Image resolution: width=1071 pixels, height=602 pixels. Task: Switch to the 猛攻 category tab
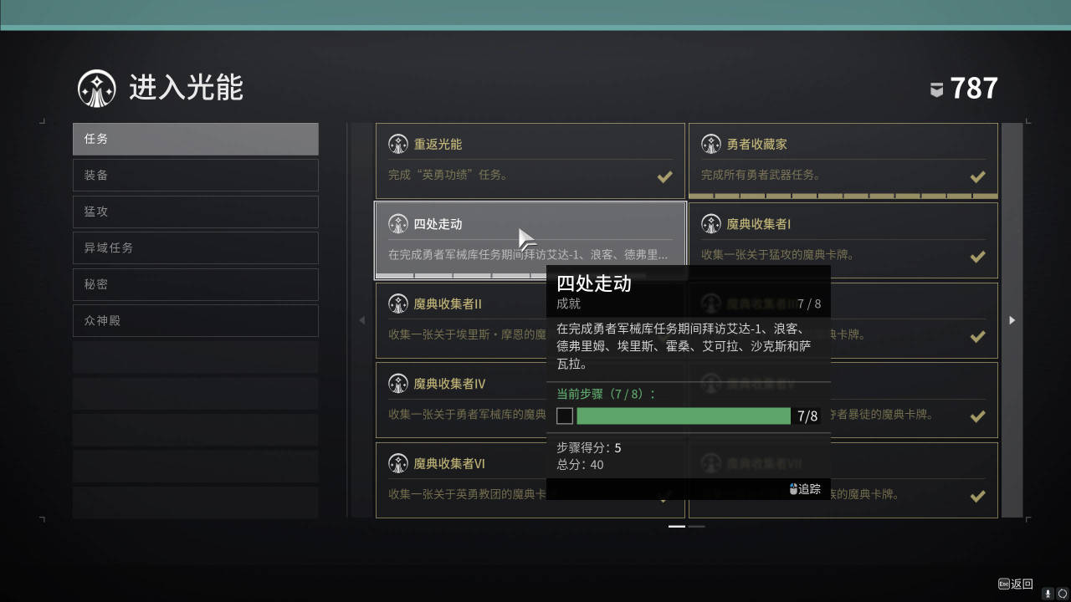[x=196, y=212]
